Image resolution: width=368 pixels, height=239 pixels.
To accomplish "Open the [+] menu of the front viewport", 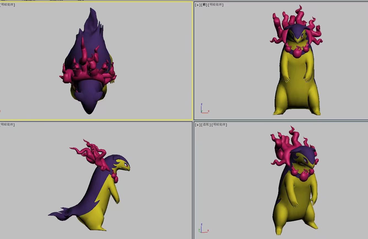I will (197, 5).
